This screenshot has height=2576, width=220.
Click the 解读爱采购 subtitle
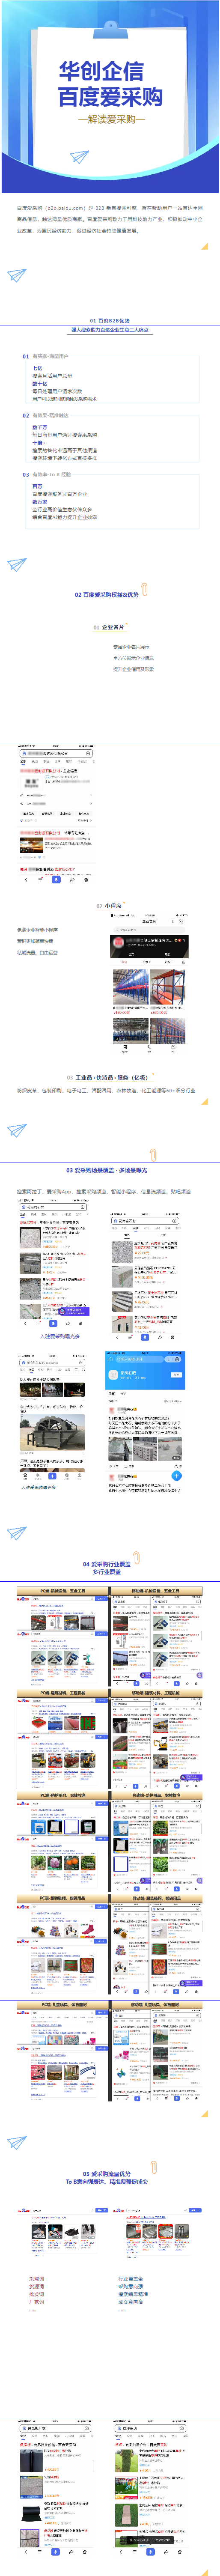[x=110, y=120]
